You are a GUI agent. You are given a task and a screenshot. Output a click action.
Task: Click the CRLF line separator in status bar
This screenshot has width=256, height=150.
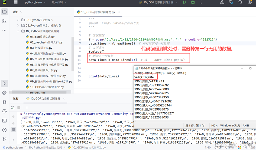coord(218,148)
